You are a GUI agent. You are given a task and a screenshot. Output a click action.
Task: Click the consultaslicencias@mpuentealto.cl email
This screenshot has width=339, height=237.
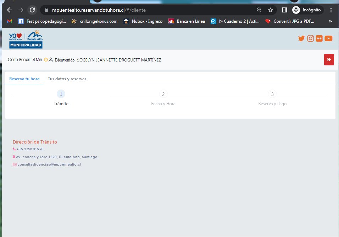(x=49, y=165)
